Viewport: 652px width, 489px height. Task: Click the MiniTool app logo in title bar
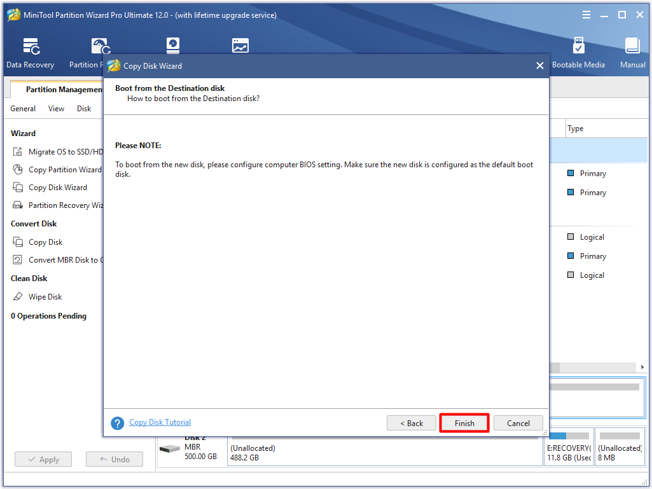coord(14,15)
